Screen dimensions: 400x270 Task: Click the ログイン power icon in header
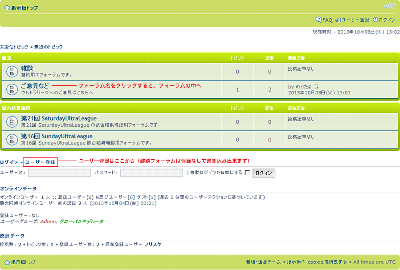click(x=375, y=20)
